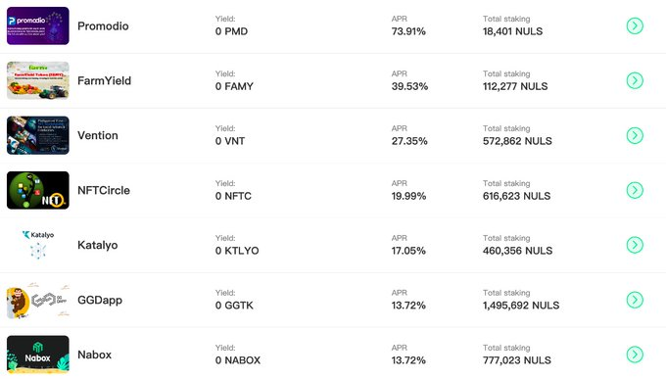Open the NFTCircle logo thumbnail
This screenshot has width=666, height=379.
[x=38, y=190]
